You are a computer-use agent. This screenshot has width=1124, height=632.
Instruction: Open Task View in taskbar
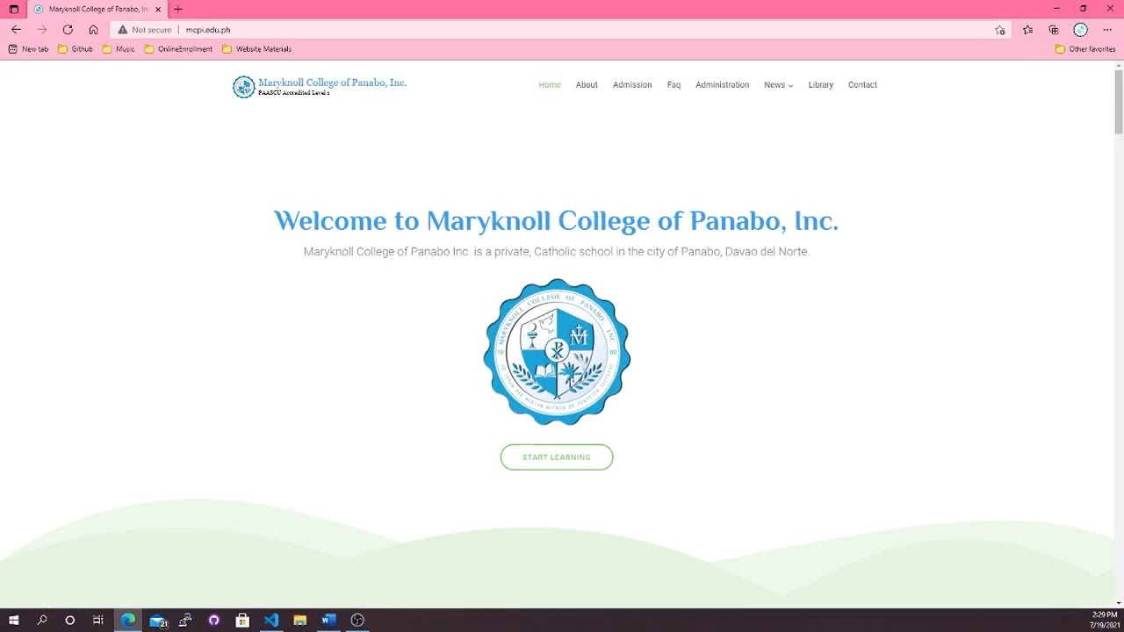[x=98, y=620]
